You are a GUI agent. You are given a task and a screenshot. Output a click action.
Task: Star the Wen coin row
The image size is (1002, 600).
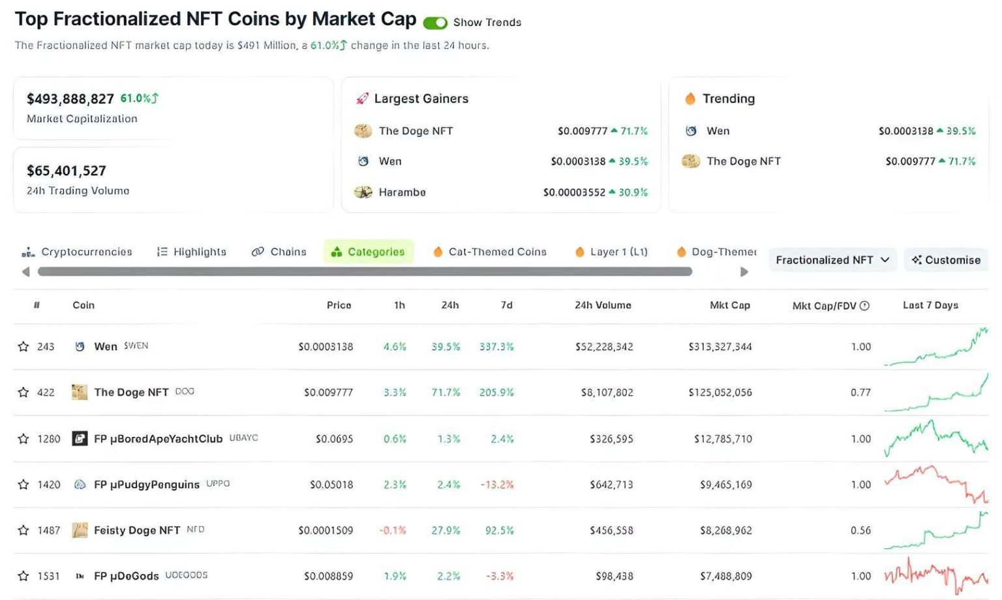tap(23, 346)
